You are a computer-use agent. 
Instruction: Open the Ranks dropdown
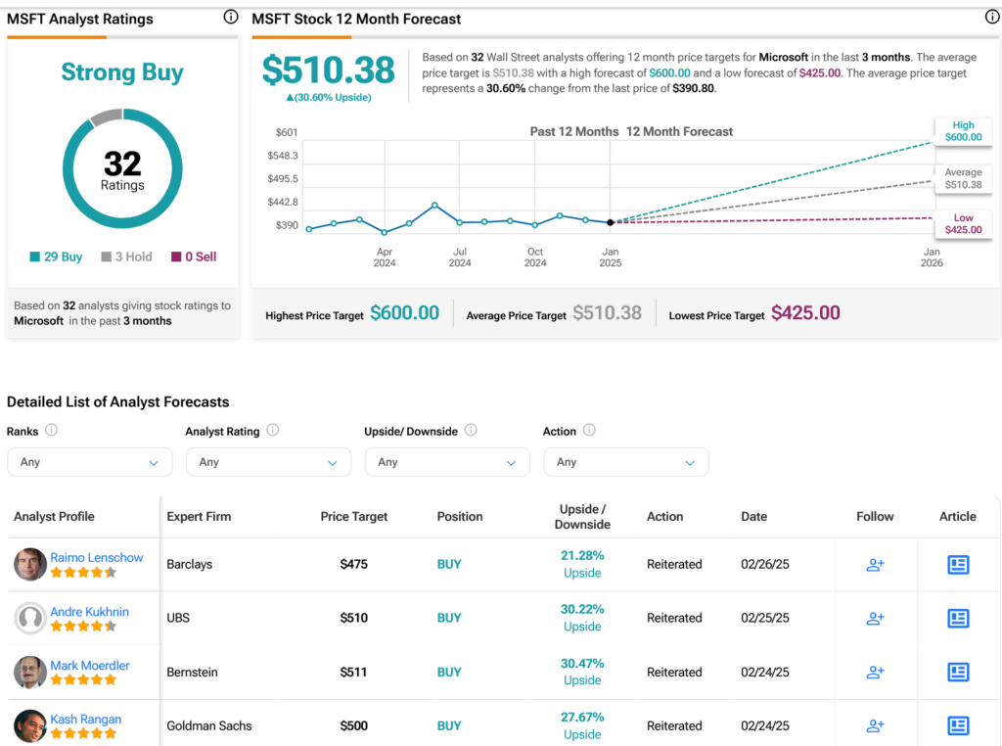pyautogui.click(x=90, y=462)
